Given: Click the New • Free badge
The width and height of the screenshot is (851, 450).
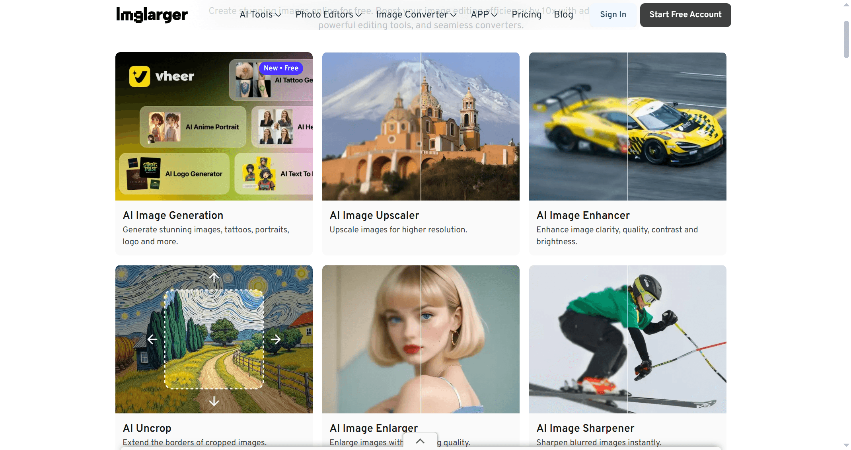Looking at the screenshot, I should coord(281,68).
